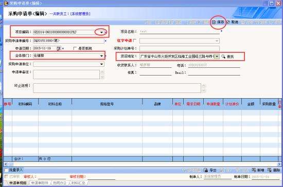Open the dropdown next to 红字申请
This screenshot has width=283, height=187.
click(217, 41)
